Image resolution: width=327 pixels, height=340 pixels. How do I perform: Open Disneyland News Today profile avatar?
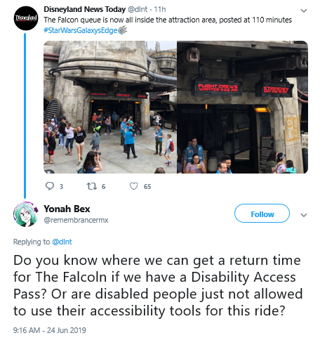[26, 18]
